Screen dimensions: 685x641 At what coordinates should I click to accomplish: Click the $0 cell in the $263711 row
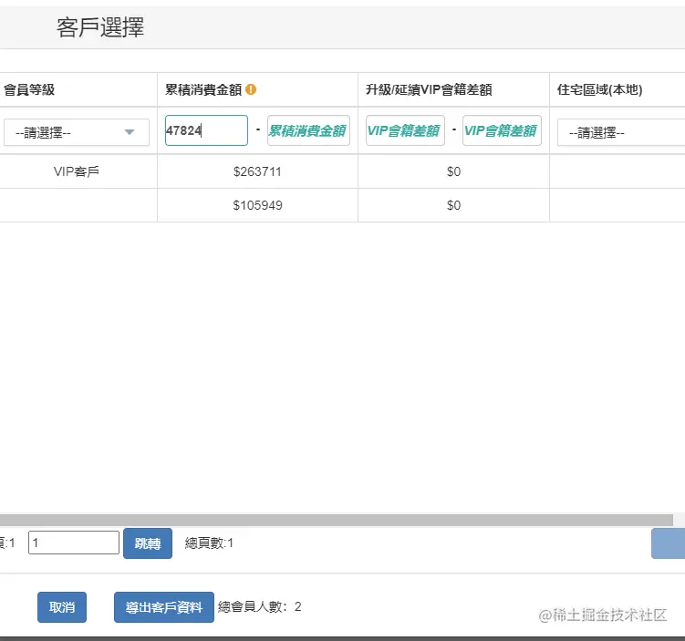[453, 171]
